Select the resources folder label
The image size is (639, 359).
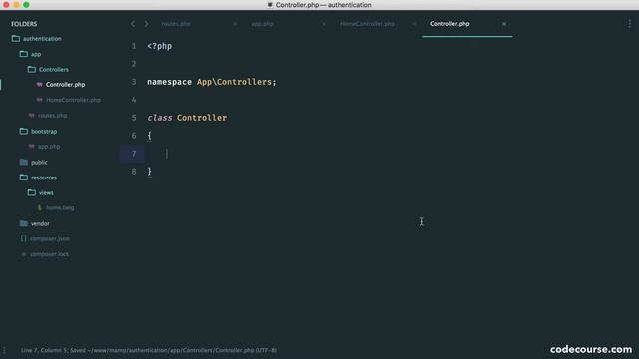[44, 178]
